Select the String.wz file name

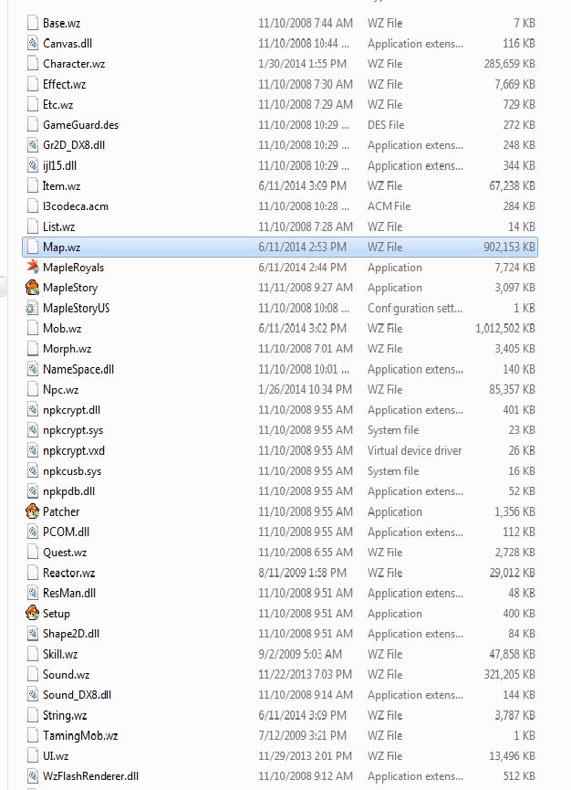65,715
